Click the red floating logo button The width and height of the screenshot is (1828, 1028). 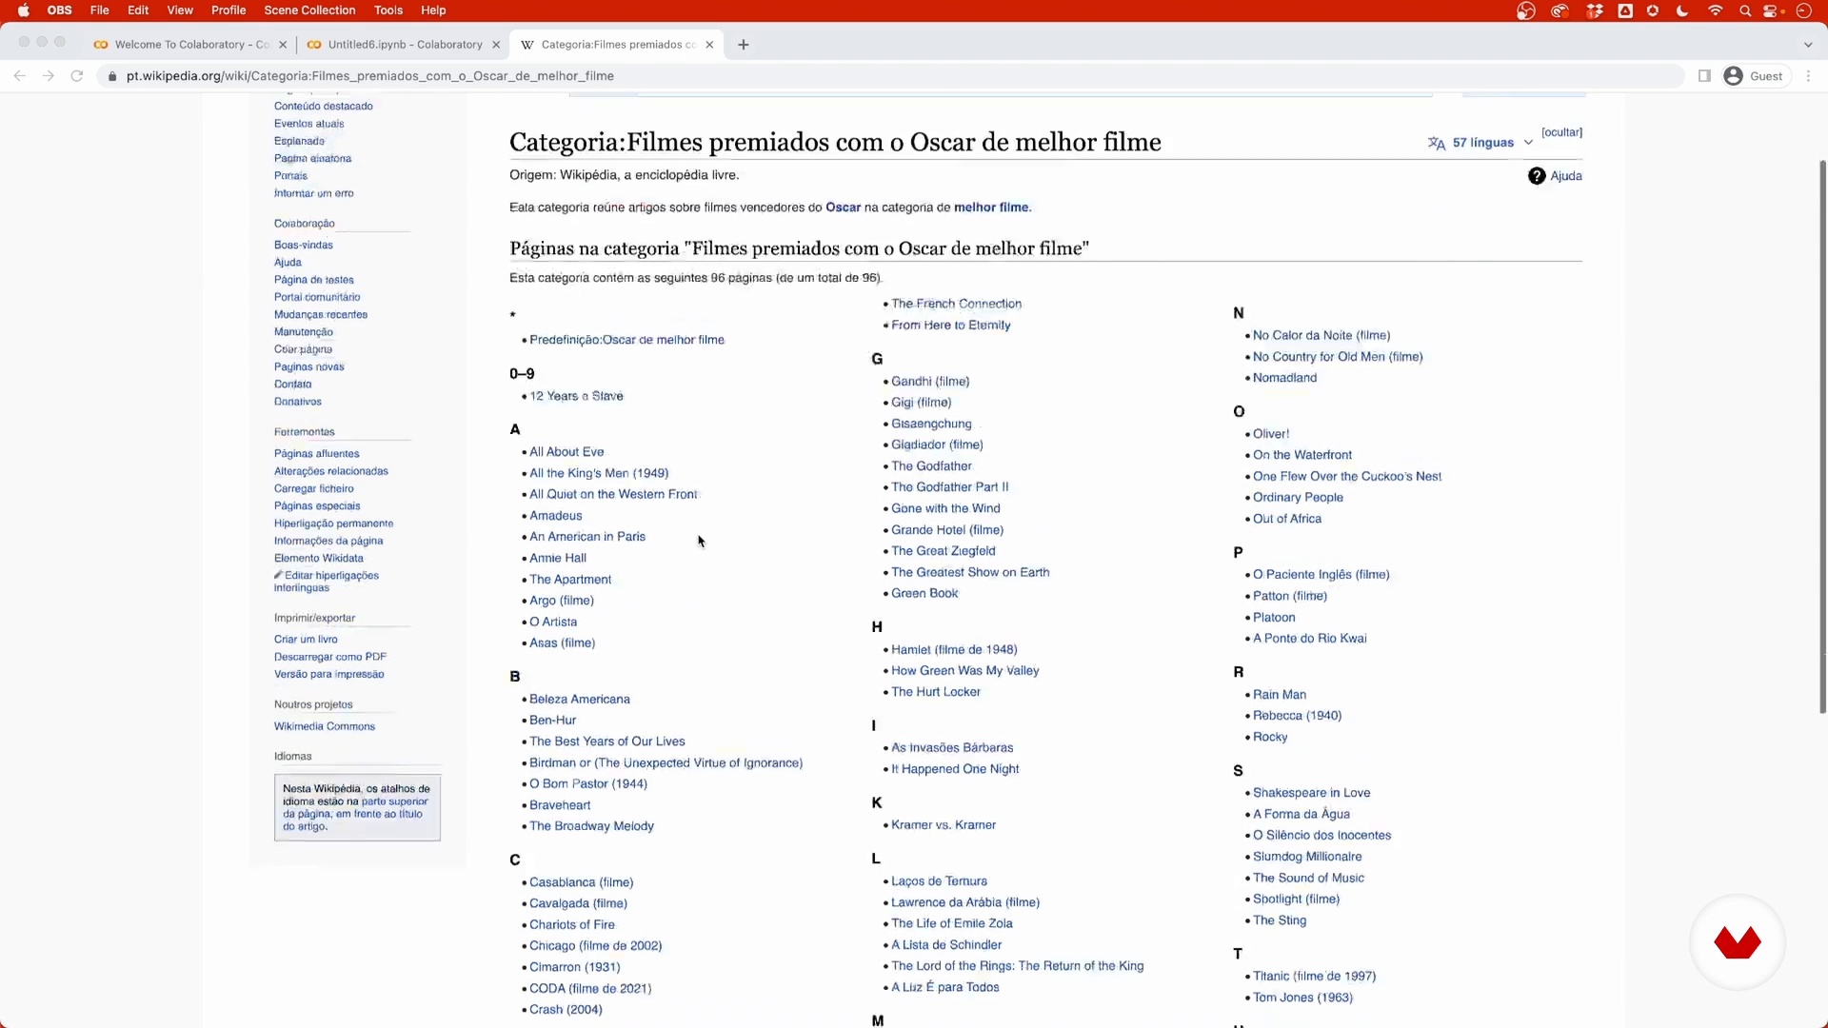[x=1738, y=942]
